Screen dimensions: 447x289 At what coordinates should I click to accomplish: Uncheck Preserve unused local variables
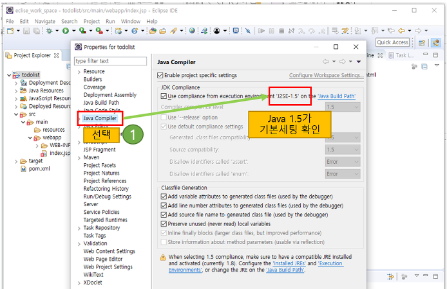(164, 223)
